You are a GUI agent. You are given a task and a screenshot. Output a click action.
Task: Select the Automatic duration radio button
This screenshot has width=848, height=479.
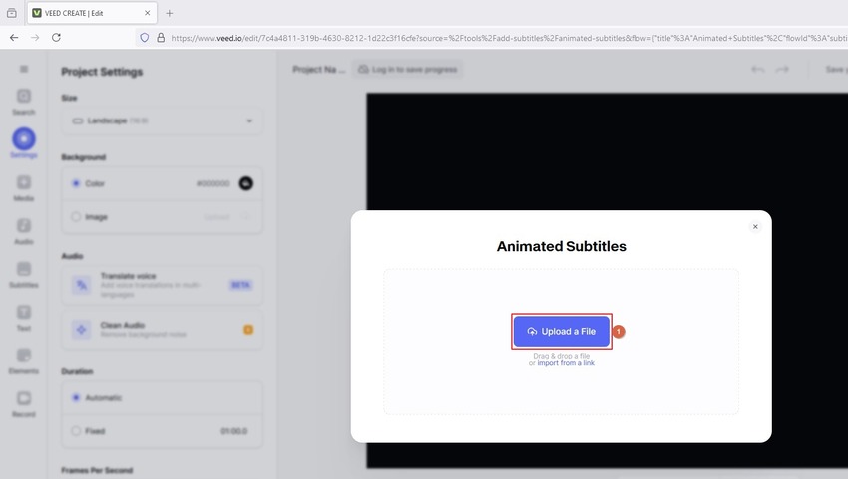click(76, 398)
